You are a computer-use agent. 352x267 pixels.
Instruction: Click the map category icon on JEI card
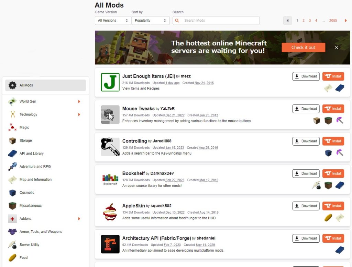(x=328, y=88)
